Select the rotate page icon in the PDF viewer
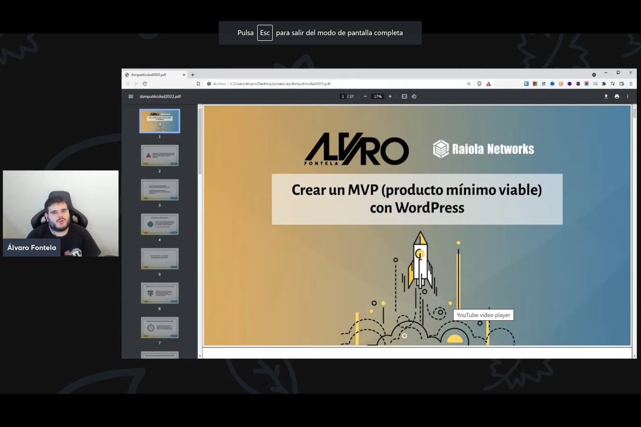This screenshot has height=427, width=641. [414, 97]
